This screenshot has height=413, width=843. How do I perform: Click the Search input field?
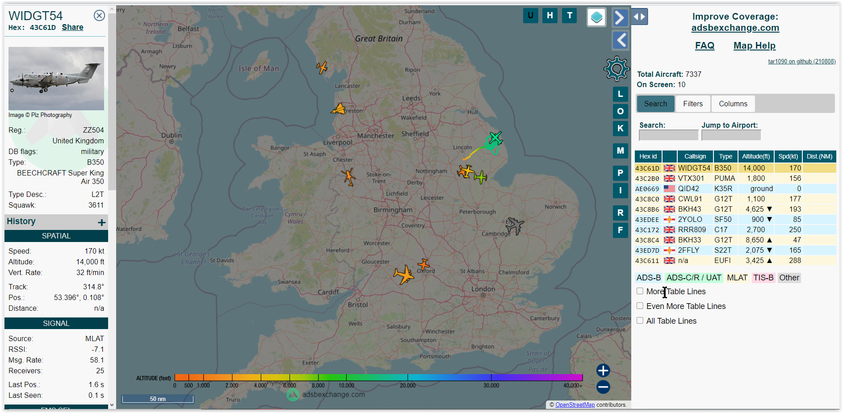point(668,135)
